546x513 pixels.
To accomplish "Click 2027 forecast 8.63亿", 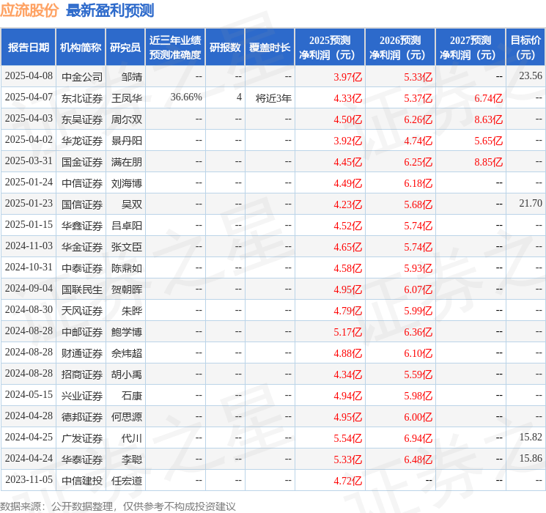I will click(488, 119).
